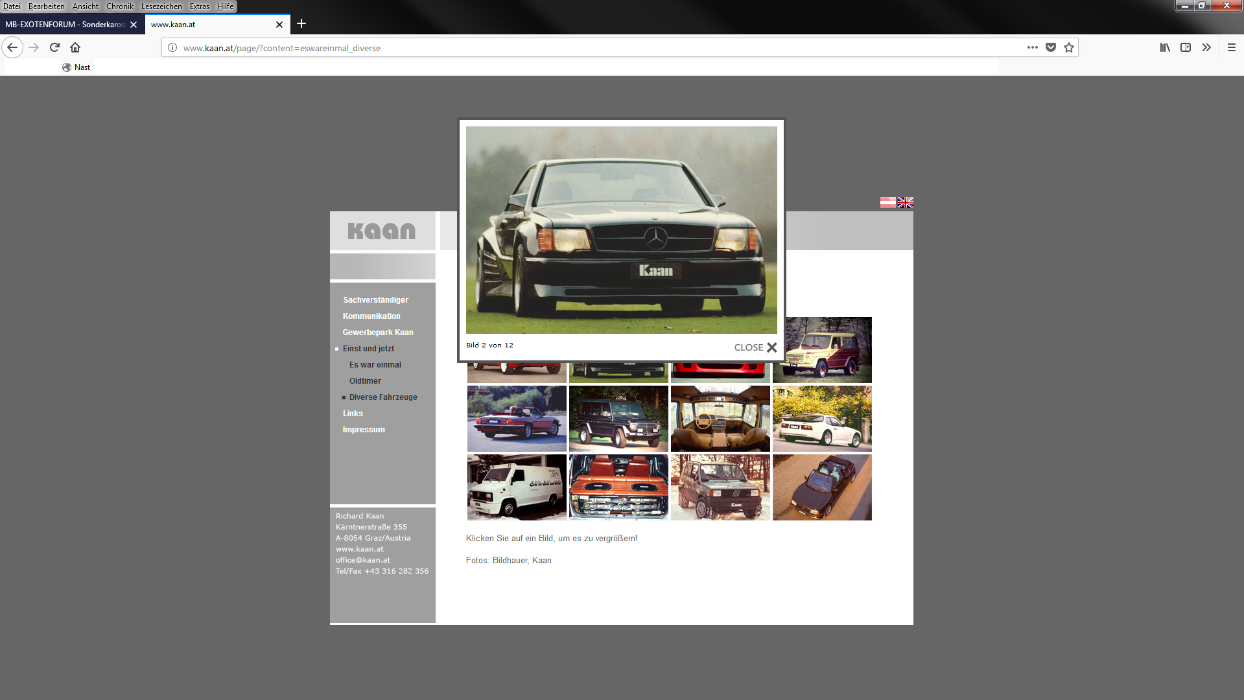Click the enlarged Mercedes Kaan photo
The width and height of the screenshot is (1244, 700).
(621, 230)
